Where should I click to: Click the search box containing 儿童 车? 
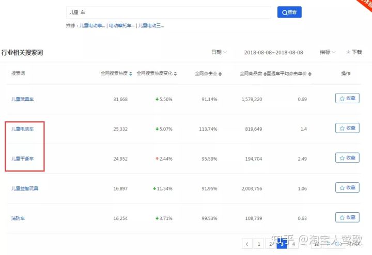tap(168, 12)
